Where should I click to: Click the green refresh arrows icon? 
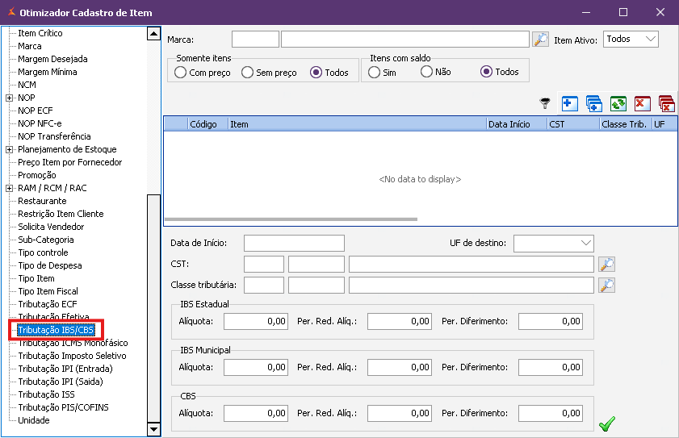click(x=618, y=103)
